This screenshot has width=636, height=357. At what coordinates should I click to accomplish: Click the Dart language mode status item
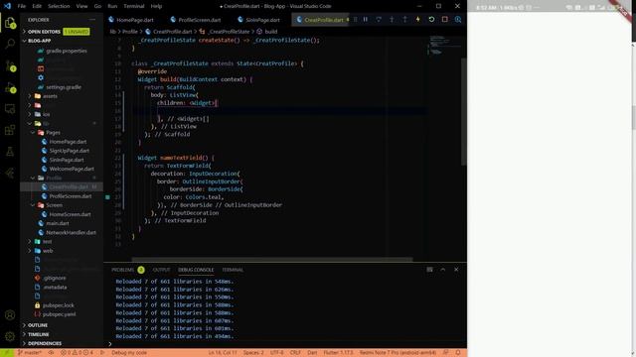click(x=312, y=353)
